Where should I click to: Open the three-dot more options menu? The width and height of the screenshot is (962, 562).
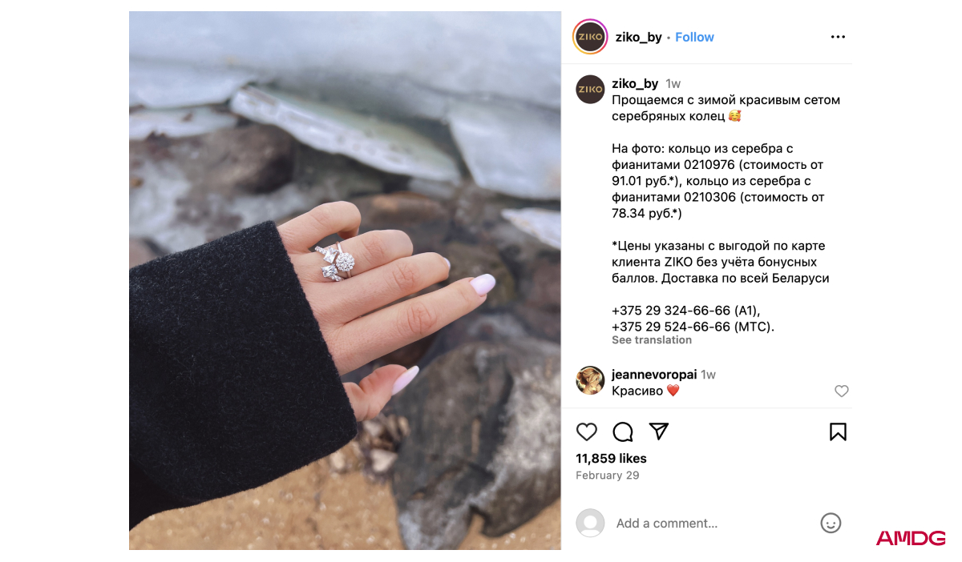[x=838, y=37]
